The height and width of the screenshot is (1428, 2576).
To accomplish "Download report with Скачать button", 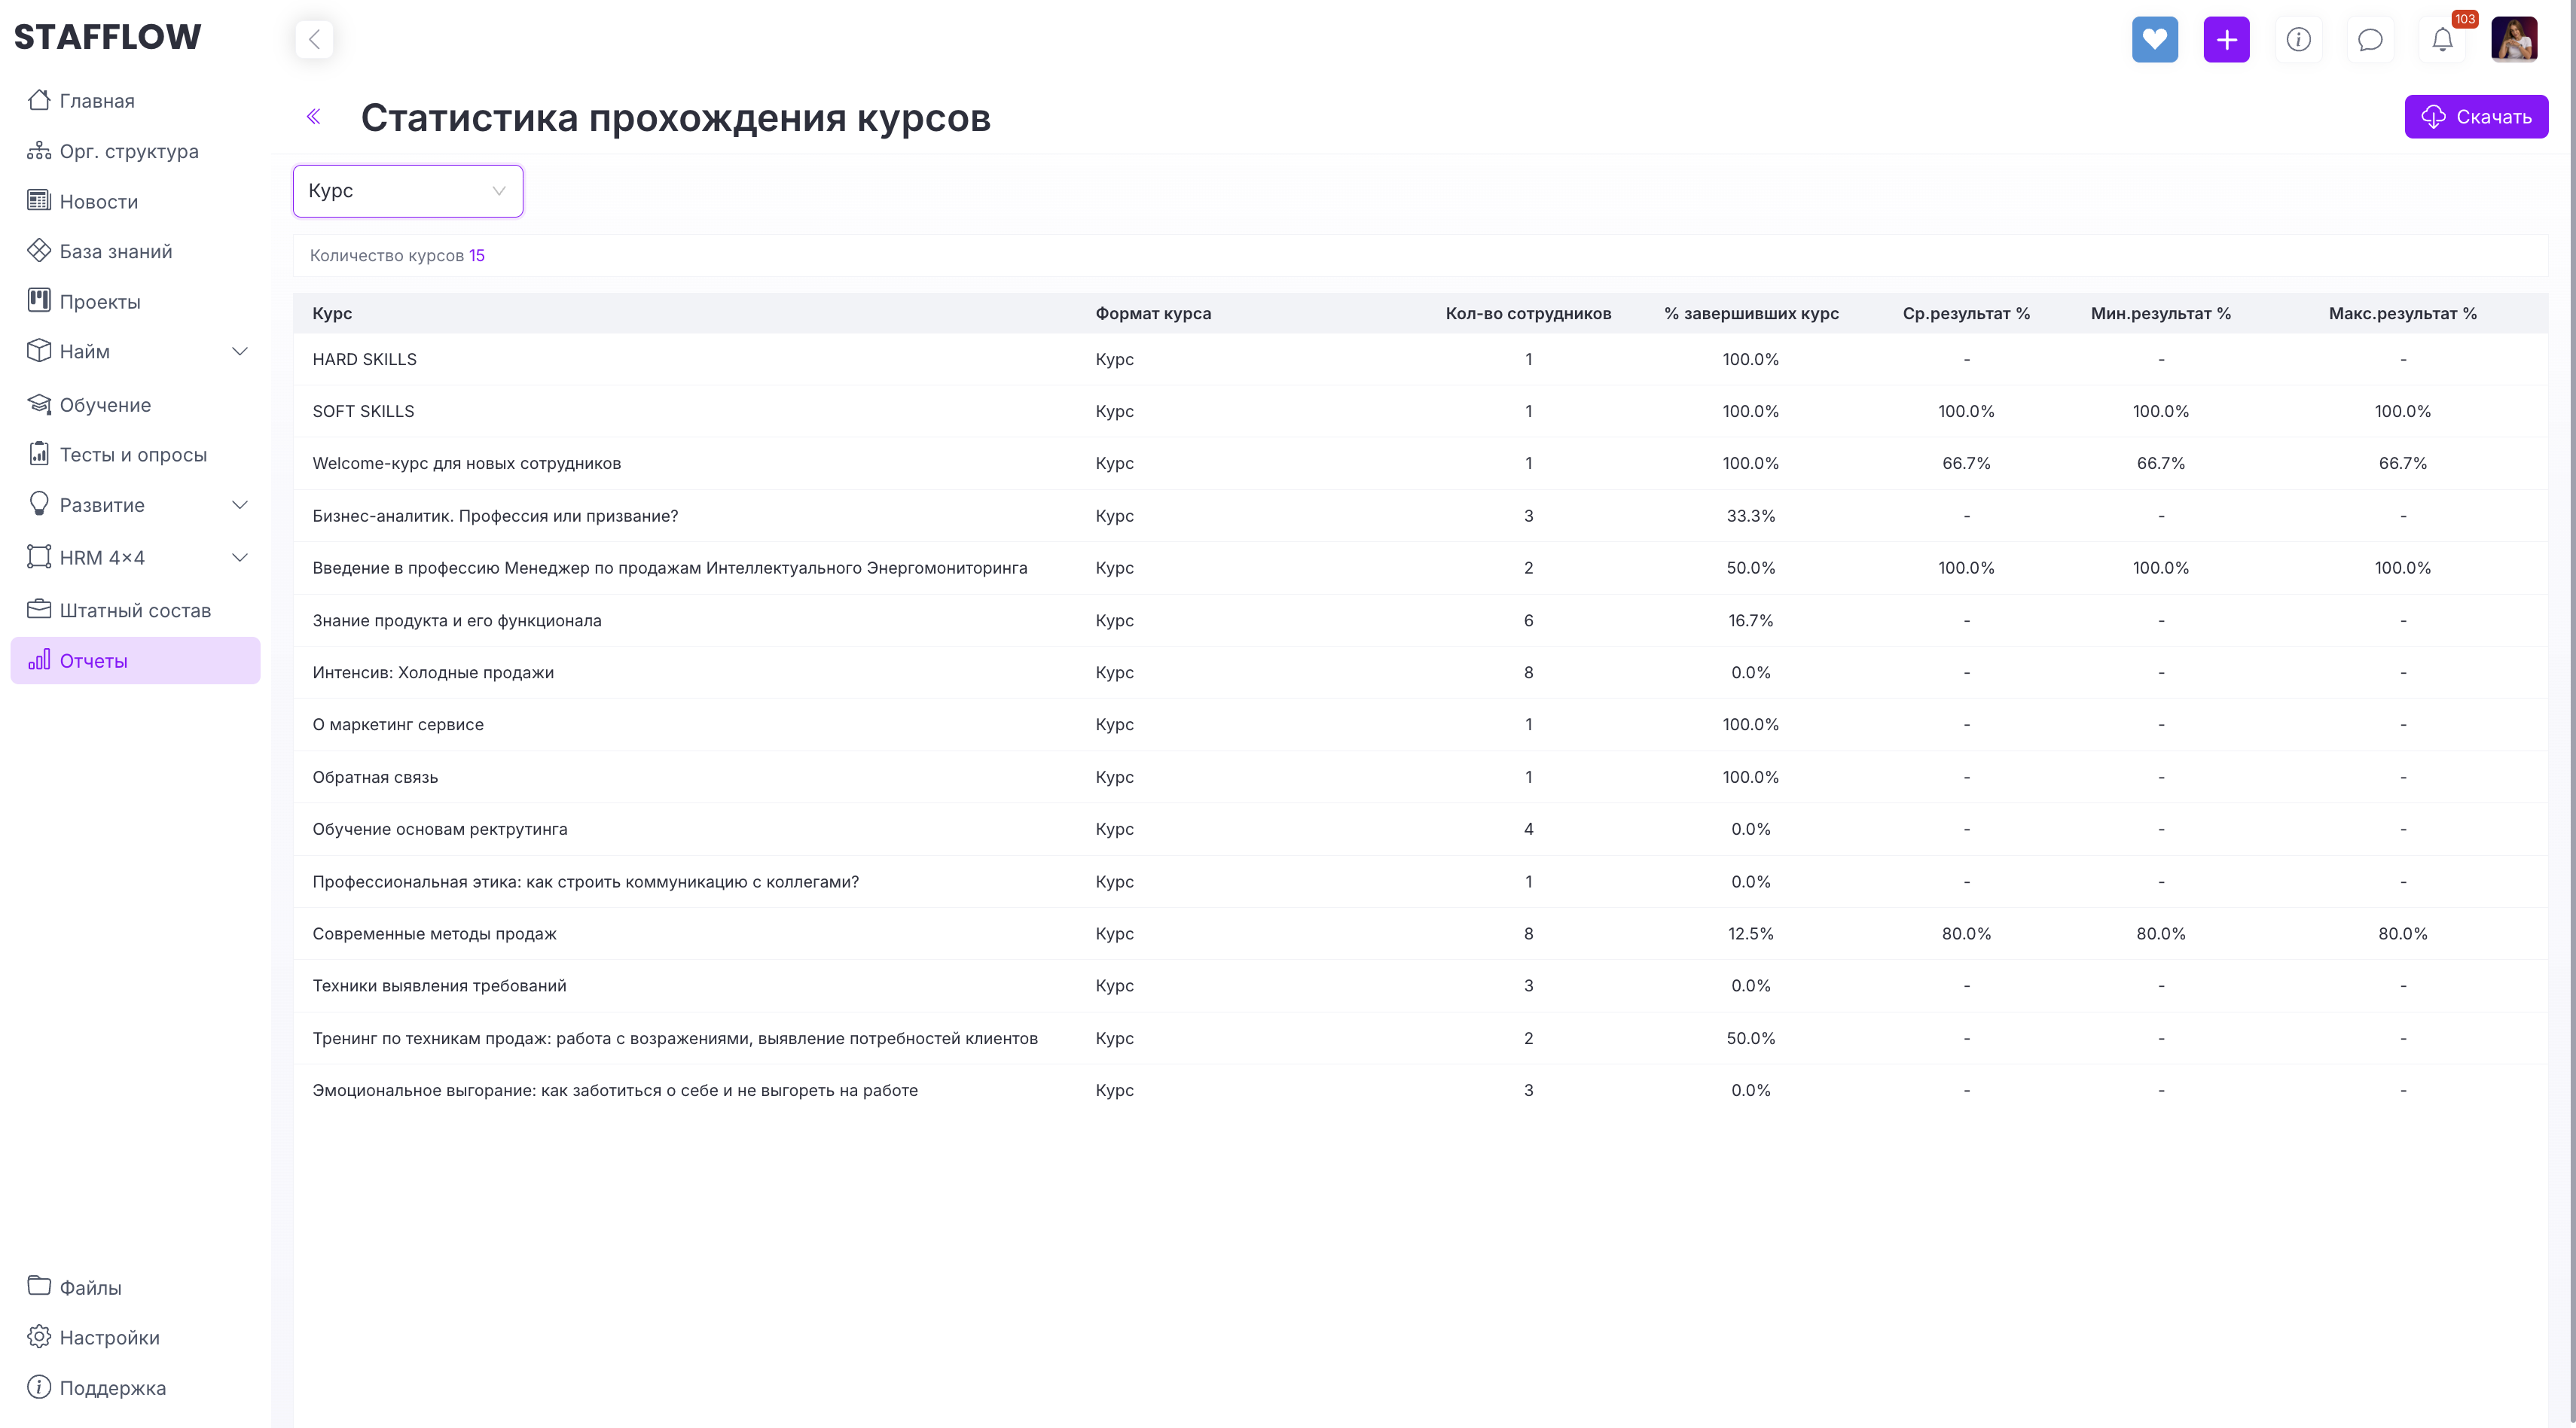I will pos(2476,117).
